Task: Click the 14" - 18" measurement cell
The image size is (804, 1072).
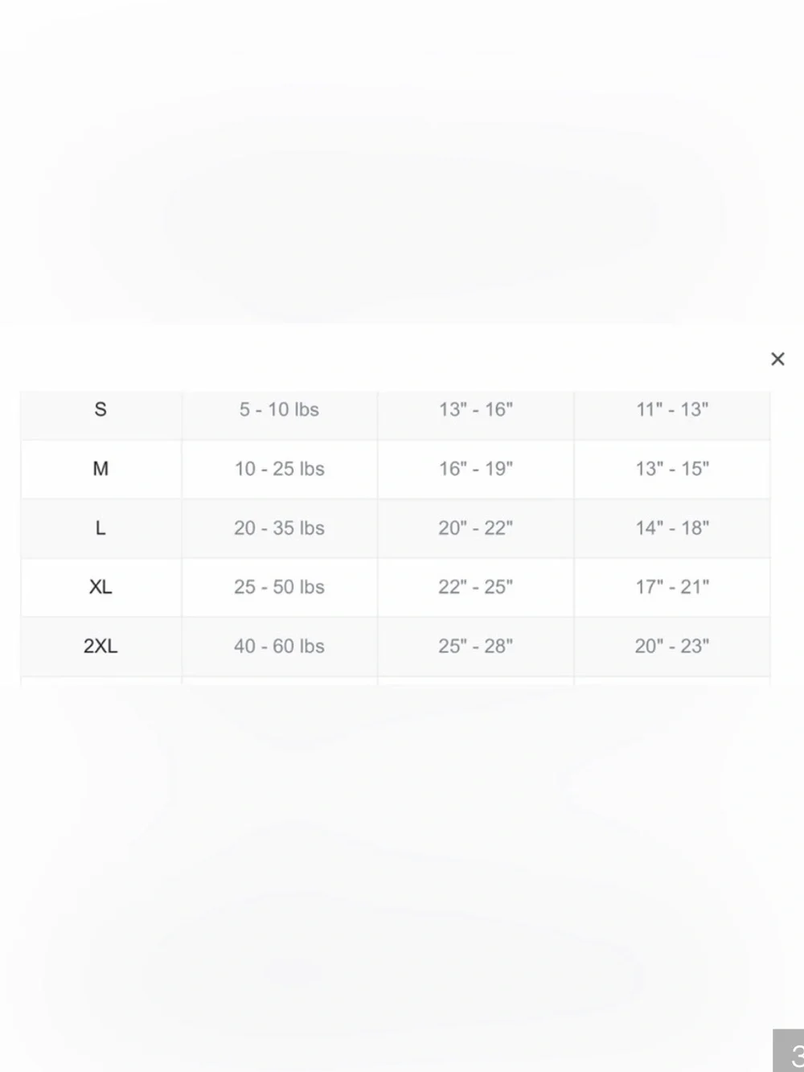Action: point(672,528)
